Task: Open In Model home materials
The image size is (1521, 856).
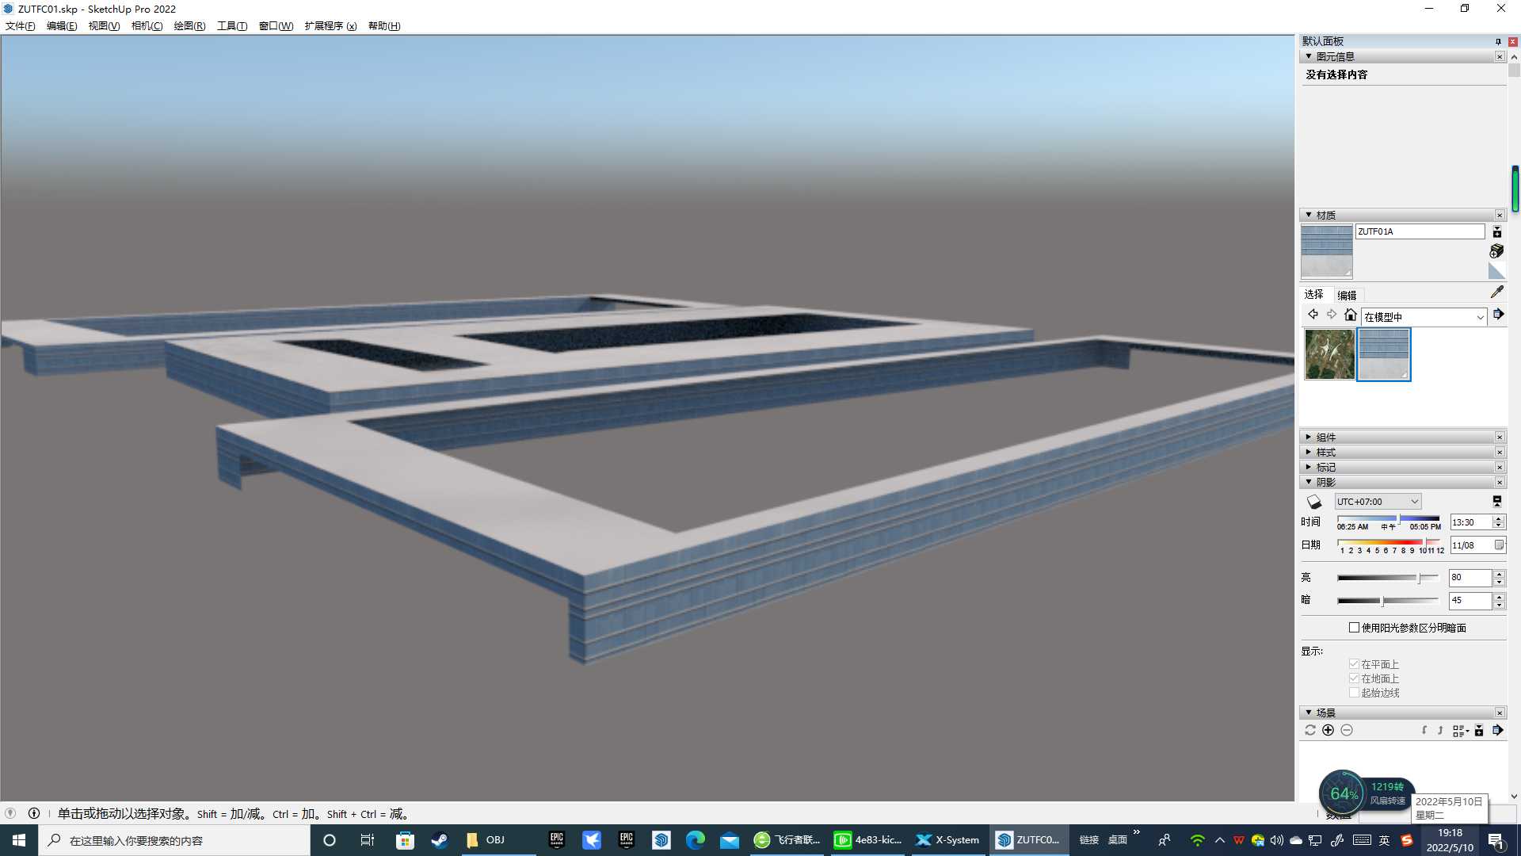Action: [x=1351, y=315]
